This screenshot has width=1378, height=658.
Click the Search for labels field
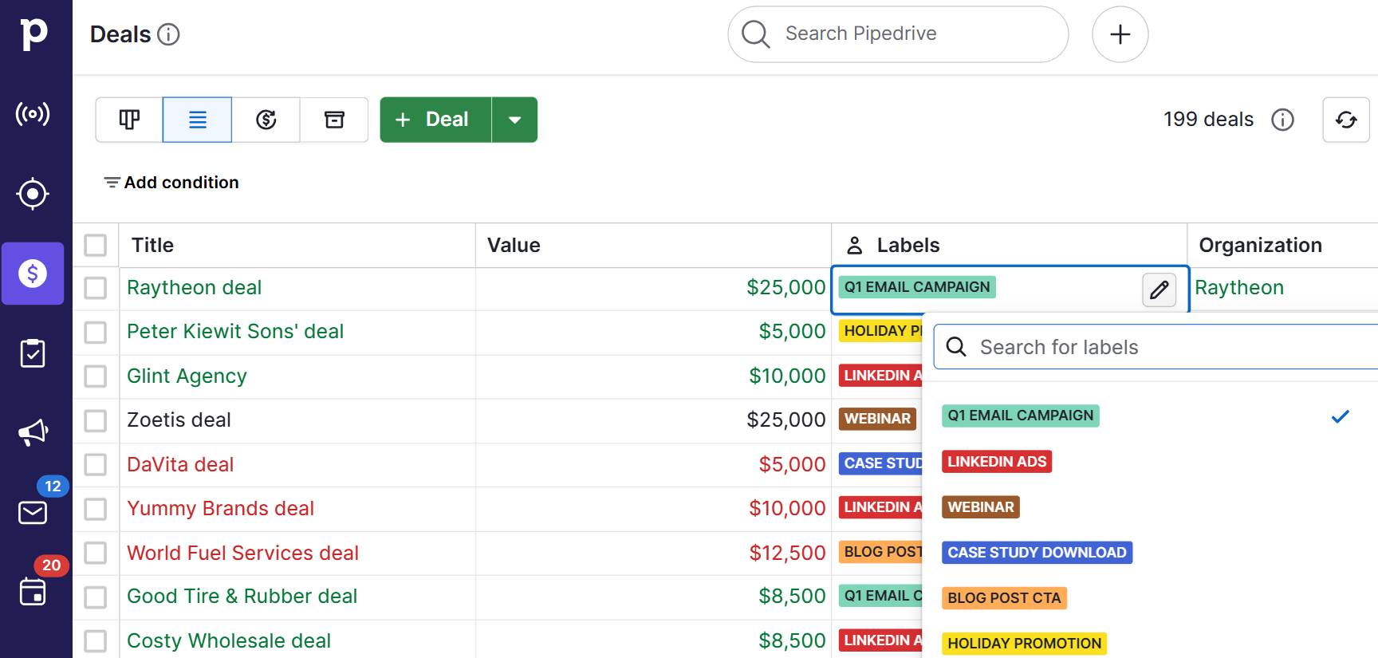tap(1156, 347)
